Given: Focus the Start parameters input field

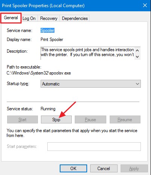Looking at the screenshot, I should [94, 146].
